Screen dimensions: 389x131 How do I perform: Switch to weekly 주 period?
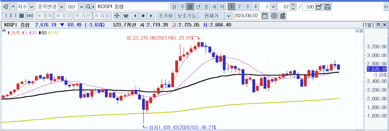(182, 6)
